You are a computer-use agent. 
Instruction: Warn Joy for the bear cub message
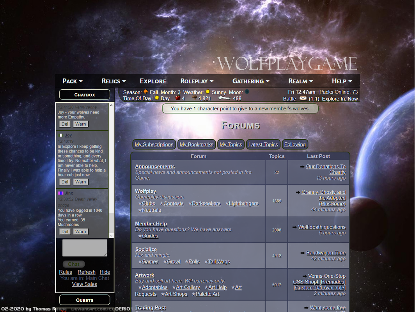[80, 182]
